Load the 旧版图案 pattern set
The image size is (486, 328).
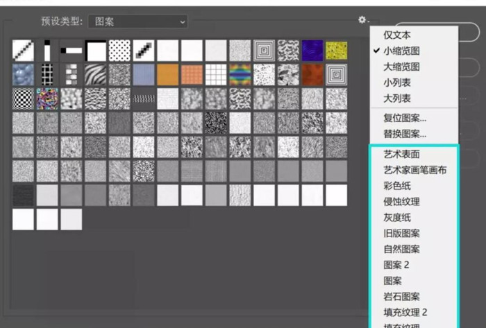click(x=401, y=233)
